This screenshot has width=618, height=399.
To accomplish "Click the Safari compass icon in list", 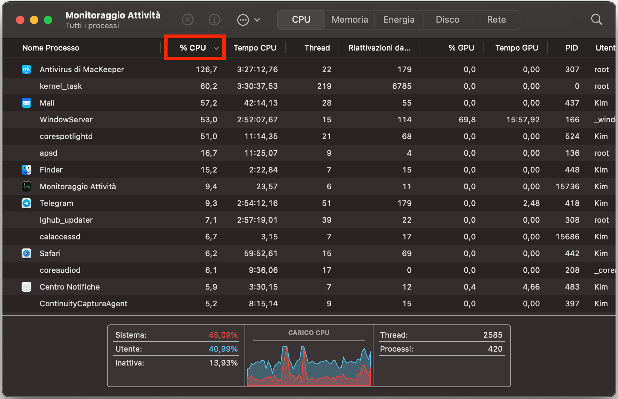I will tap(26, 253).
